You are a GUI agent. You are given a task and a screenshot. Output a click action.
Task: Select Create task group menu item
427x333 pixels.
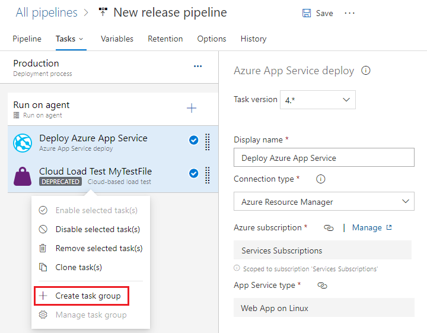pos(88,296)
